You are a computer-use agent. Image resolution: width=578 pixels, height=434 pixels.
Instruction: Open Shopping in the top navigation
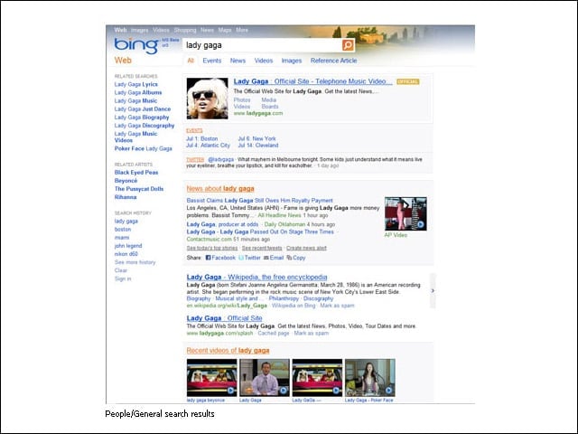click(185, 30)
